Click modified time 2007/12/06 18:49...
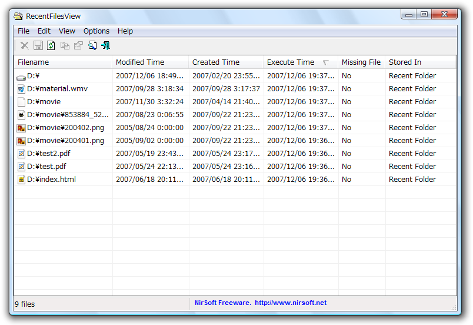473x325 pixels. [x=149, y=76]
